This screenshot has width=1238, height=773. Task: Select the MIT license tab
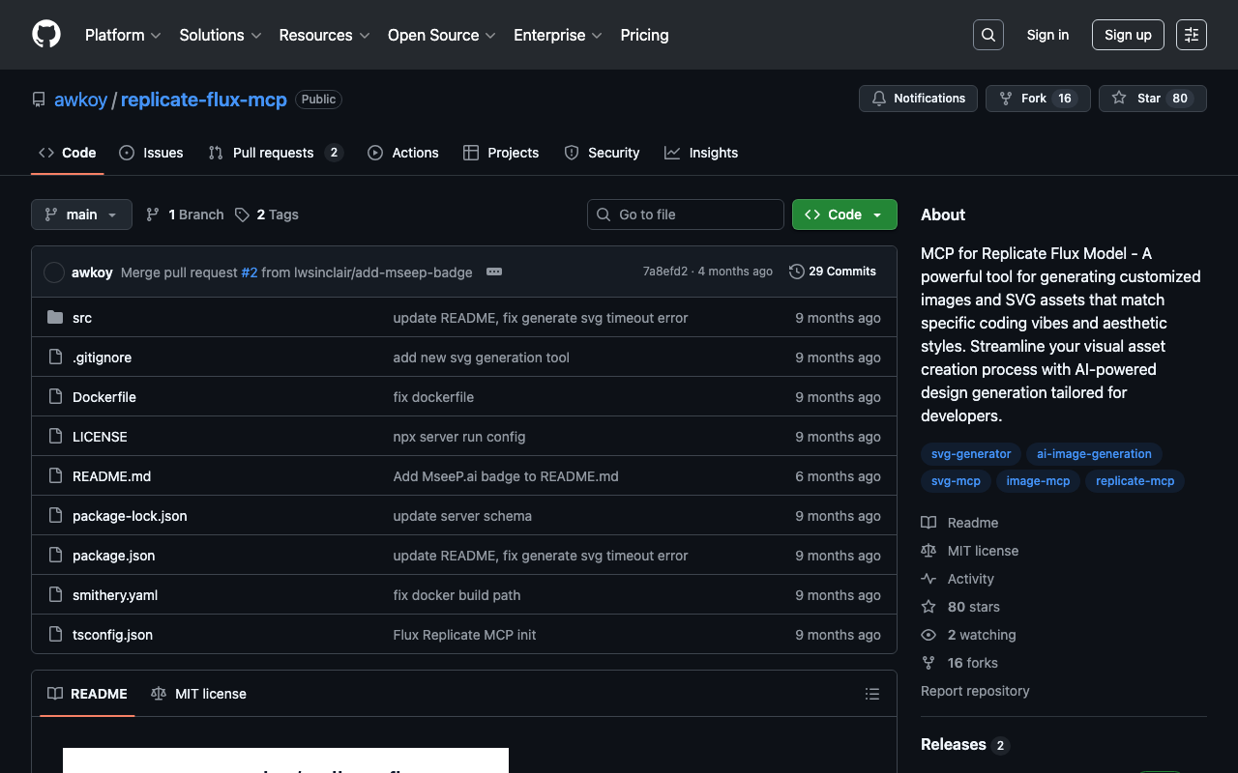pos(199,694)
